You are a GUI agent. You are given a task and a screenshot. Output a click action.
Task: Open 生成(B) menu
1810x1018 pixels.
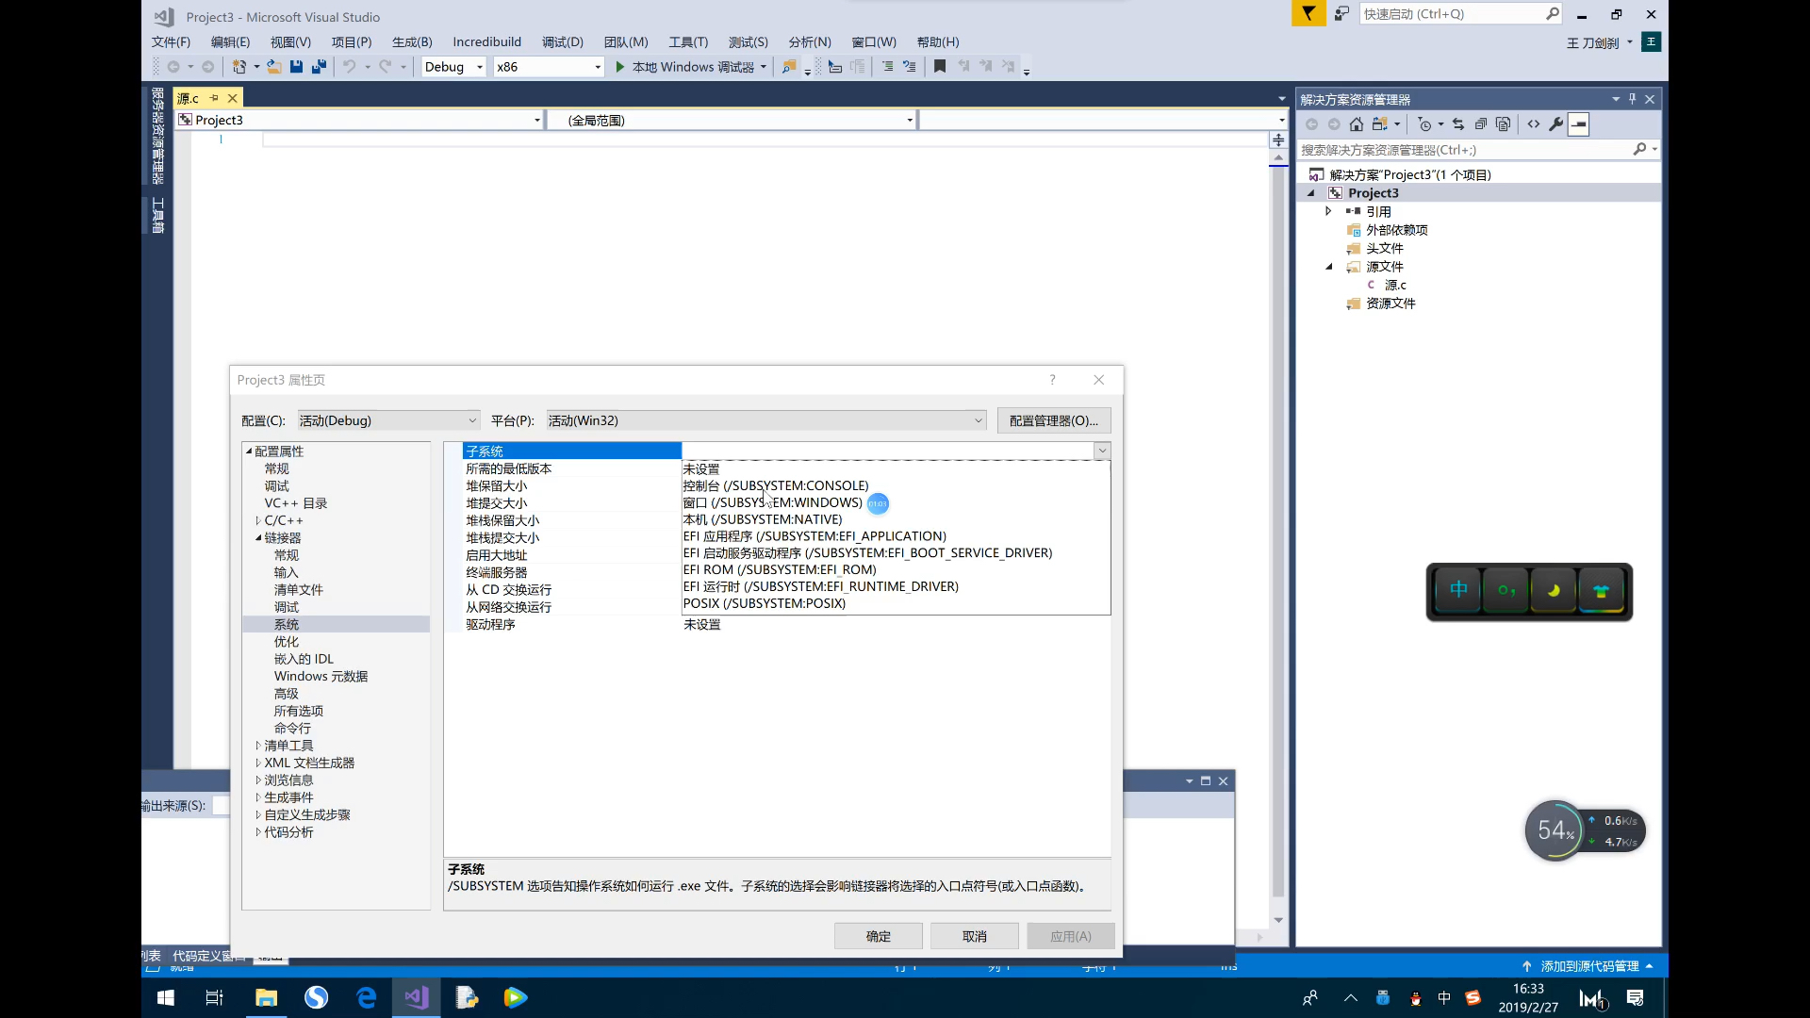(x=412, y=41)
